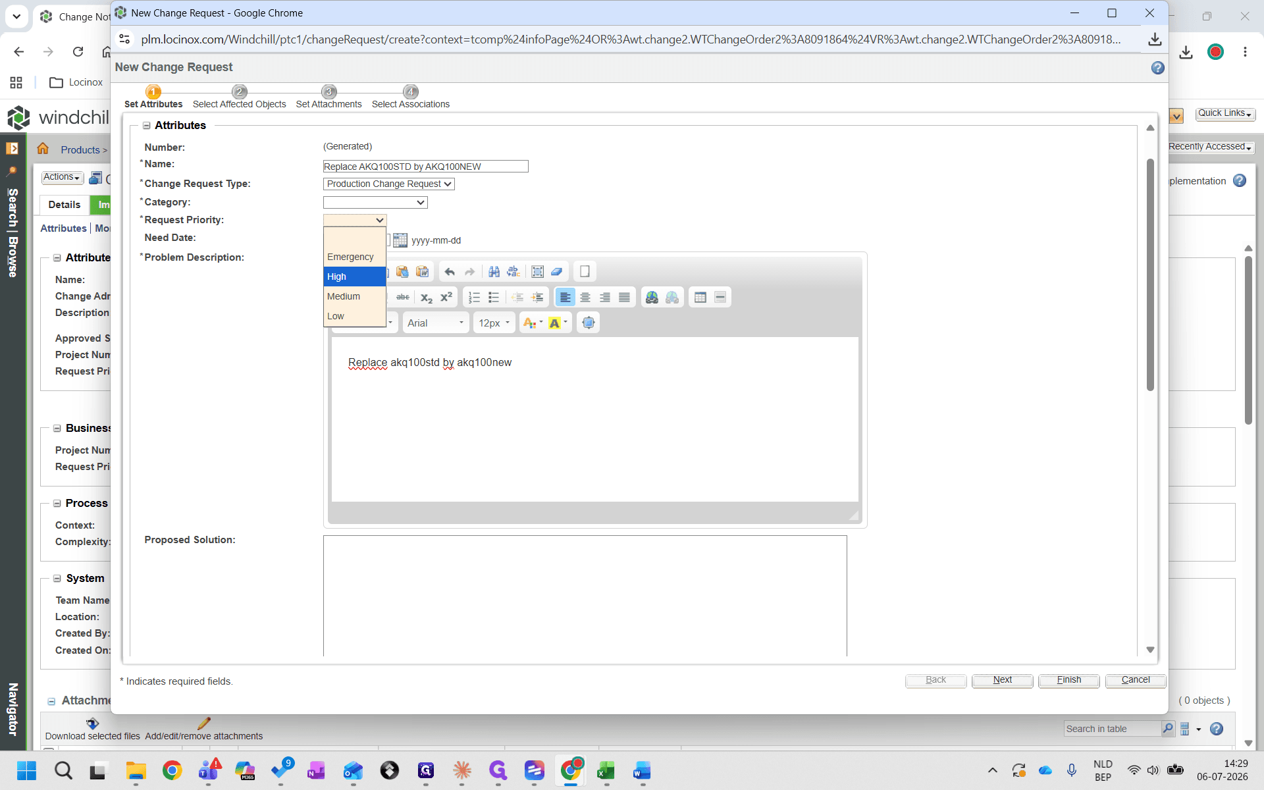Maximize the rich text editor
Viewport: 1264px width, 790px height.
pyautogui.click(x=589, y=323)
